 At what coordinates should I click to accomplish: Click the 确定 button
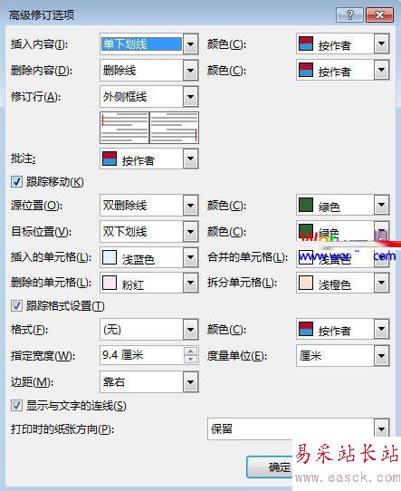click(270, 467)
